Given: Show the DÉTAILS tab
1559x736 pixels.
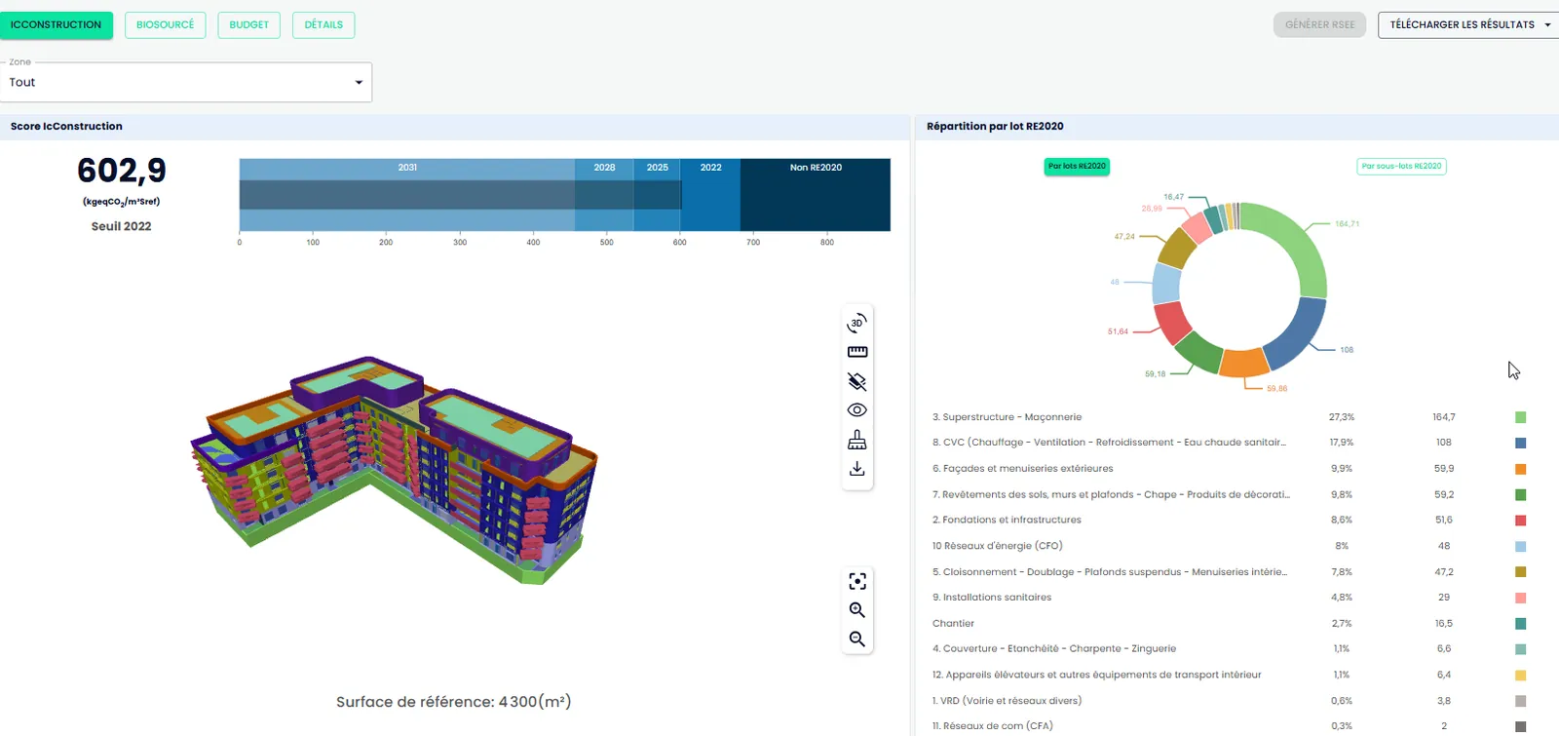Looking at the screenshot, I should (x=323, y=24).
